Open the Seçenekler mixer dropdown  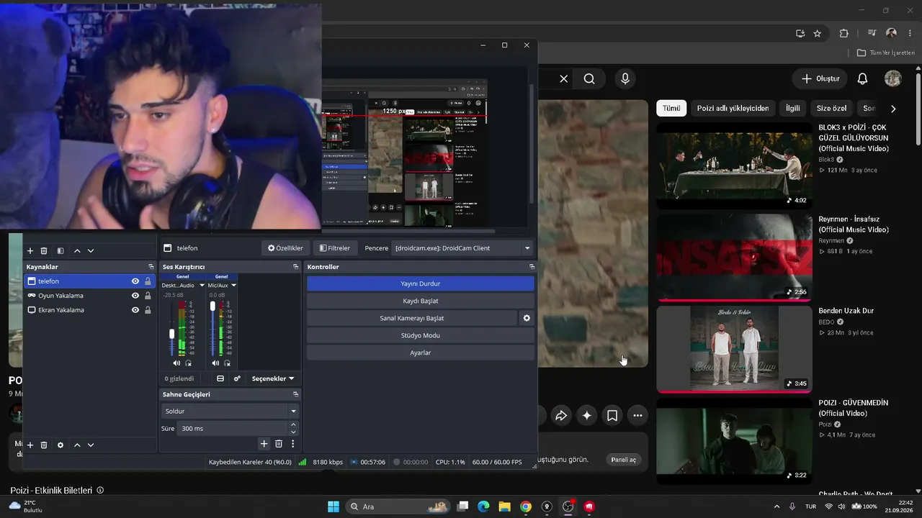tap(273, 378)
